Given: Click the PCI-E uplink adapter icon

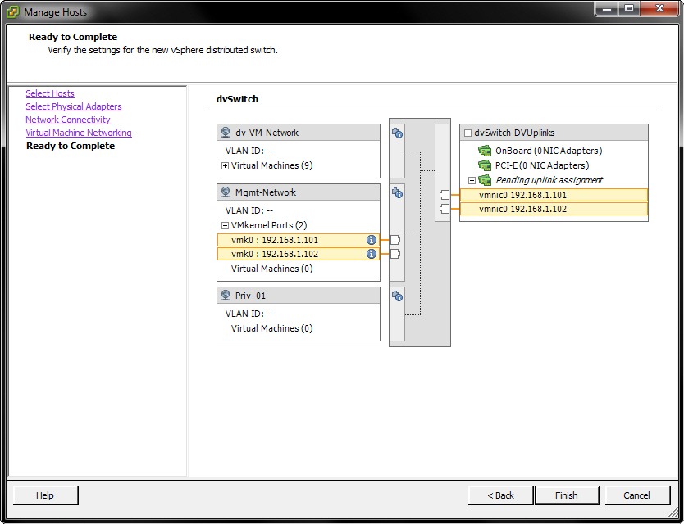Looking at the screenshot, I should tap(485, 165).
